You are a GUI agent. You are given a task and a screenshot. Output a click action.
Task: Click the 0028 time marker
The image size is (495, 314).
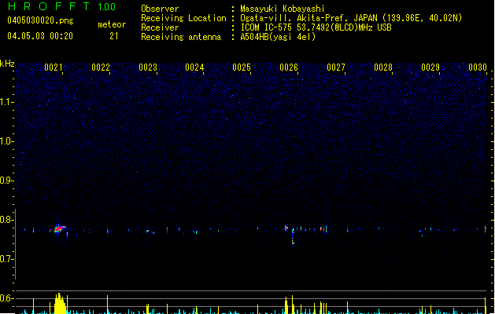(x=383, y=68)
